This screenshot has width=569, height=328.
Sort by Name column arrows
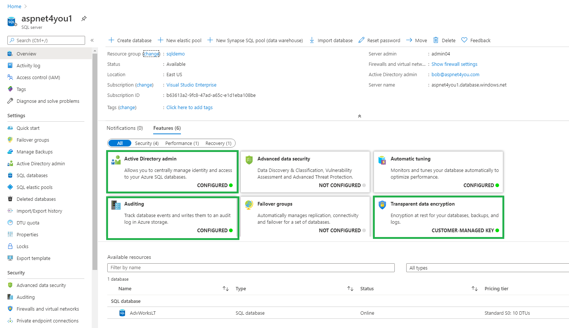tap(226, 288)
